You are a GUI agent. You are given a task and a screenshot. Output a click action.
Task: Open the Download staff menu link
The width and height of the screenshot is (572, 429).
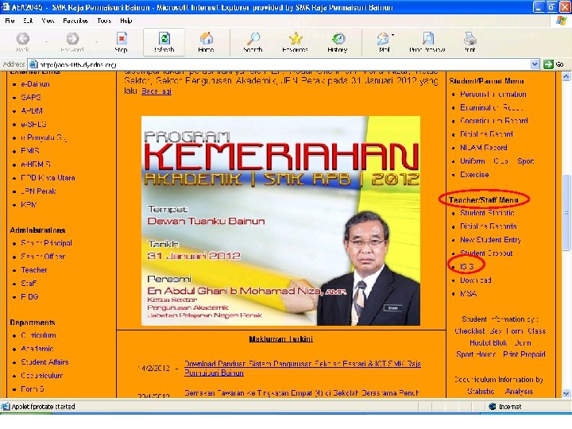476,280
